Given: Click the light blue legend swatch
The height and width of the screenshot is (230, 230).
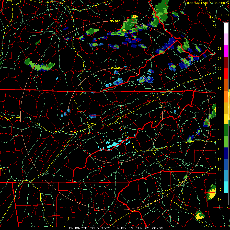Looking at the screenshot, I should (x=226, y=176).
